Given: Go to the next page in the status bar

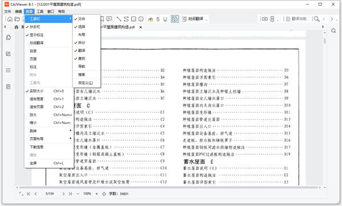Looking at the screenshot, I should [x=63, y=193].
